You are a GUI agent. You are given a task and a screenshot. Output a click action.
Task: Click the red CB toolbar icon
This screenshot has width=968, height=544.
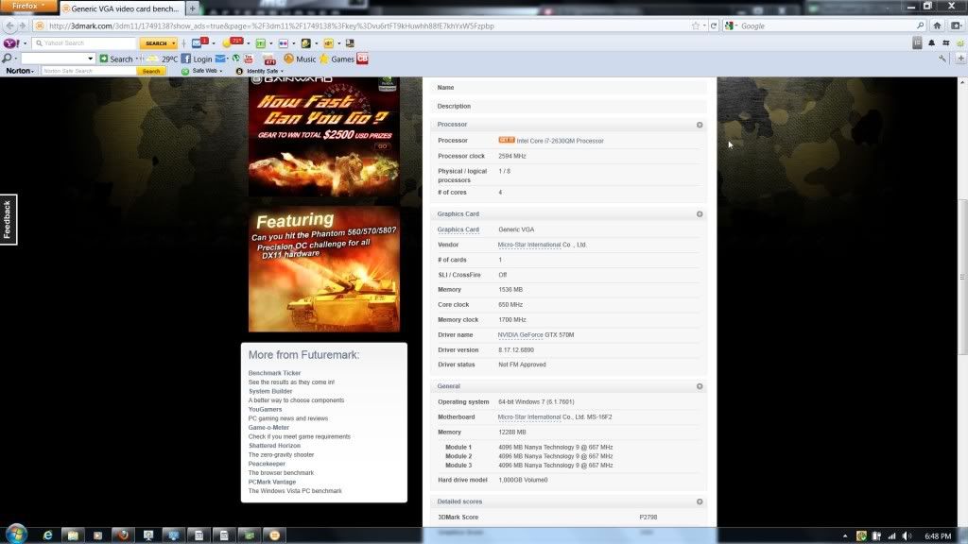[362, 59]
